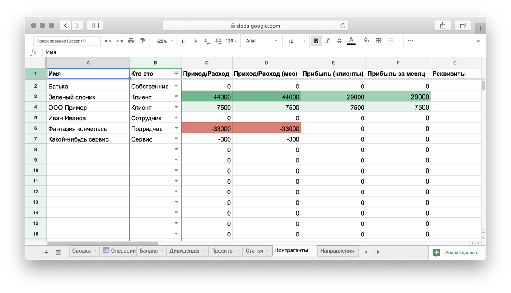Click the horizontal scrollbar thumb
Screen dimensions: 511x293
(103, 243)
